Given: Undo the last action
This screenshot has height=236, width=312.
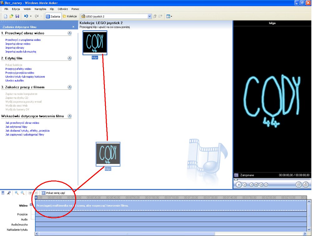Looking at the screenshot, I should [26, 16].
